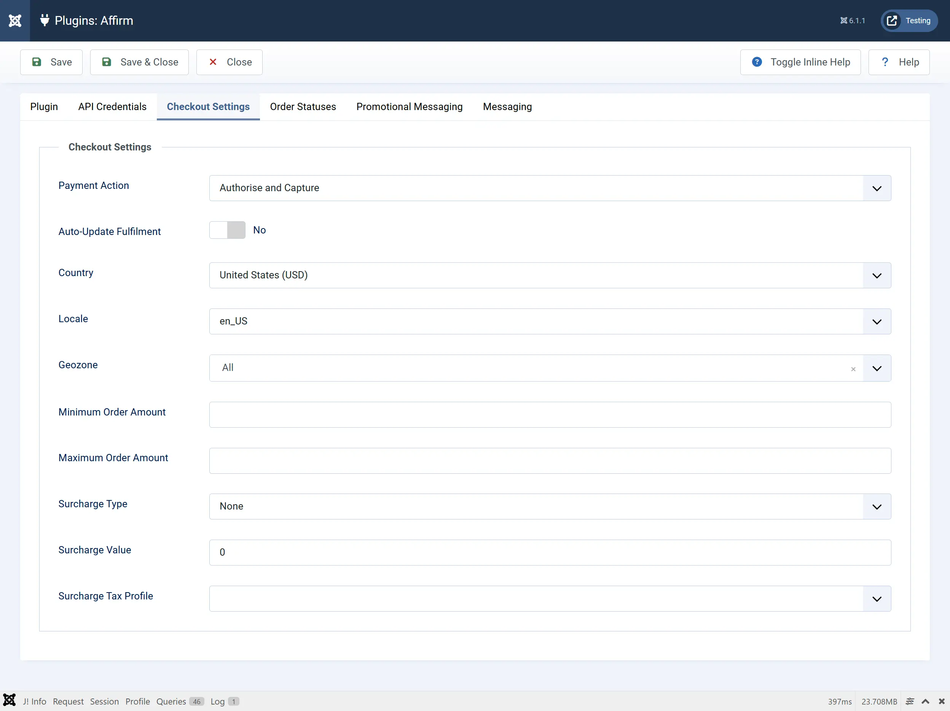
Task: Click the debug bar expand arrow icon
Action: [x=926, y=701]
